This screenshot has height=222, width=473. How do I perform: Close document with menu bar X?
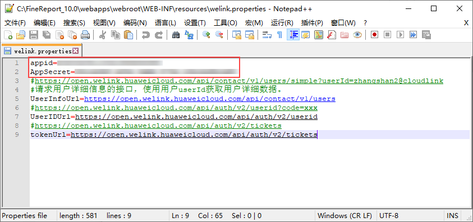point(466,23)
